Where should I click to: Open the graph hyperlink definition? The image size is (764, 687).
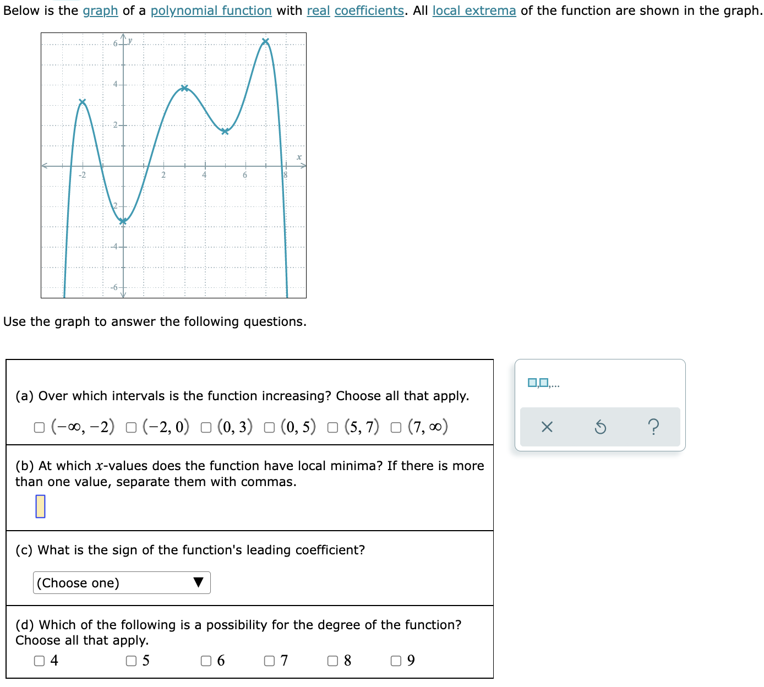100,10
